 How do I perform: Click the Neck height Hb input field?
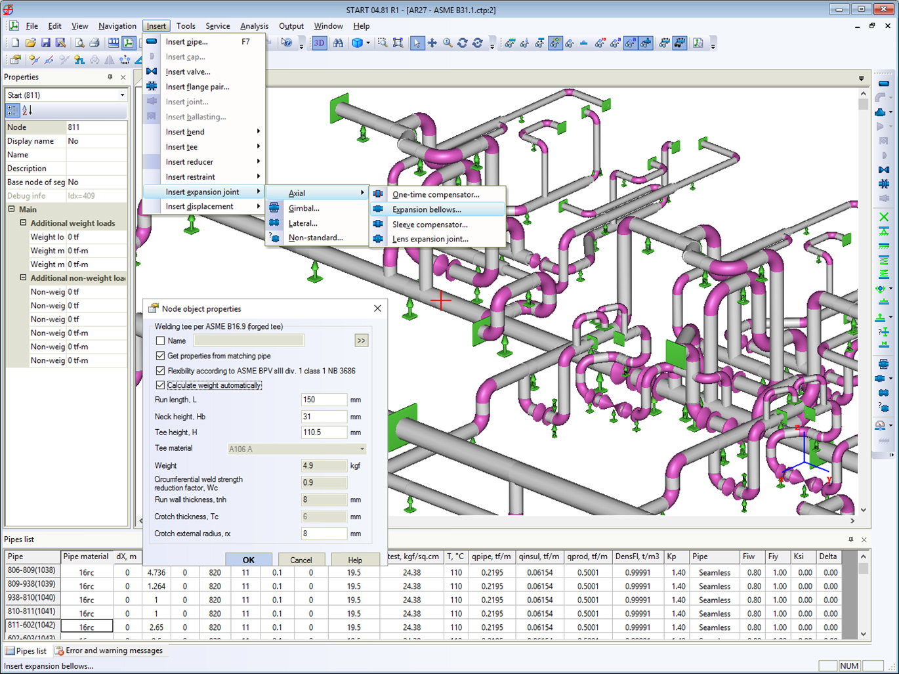tap(324, 417)
